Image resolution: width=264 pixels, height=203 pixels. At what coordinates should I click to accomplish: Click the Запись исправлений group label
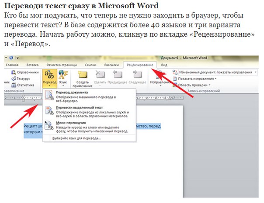point(204,91)
